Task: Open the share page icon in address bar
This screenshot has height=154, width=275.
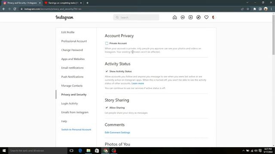Action: coord(242,9)
